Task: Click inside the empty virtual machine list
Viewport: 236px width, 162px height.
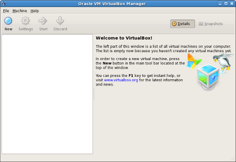Action: (47, 94)
